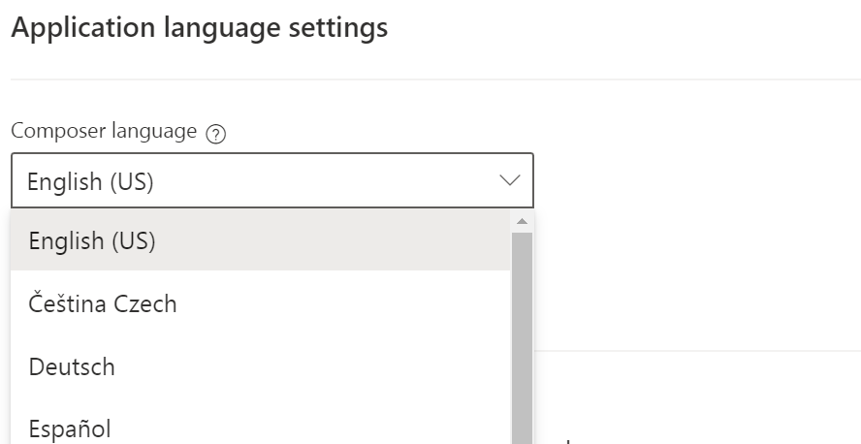This screenshot has width=861, height=444.
Task: Set Composer language to Czech
Action: (x=103, y=304)
